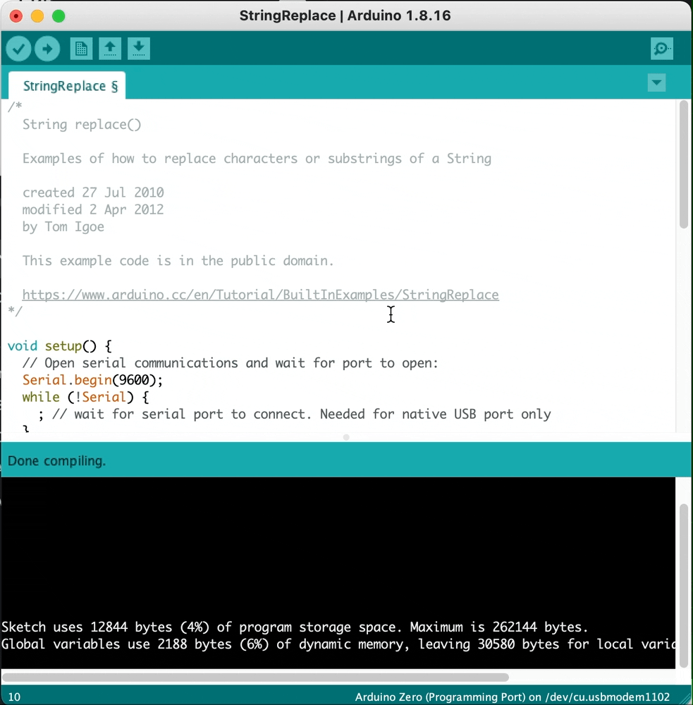Click '// Open serial communications' comment line
This screenshot has height=705, width=693.
231,363
